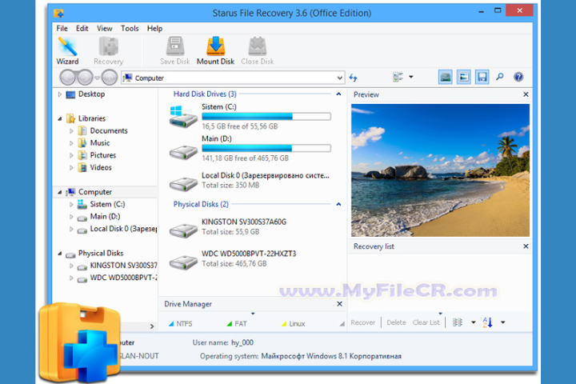Expand the Desktop tree node

pos(59,94)
